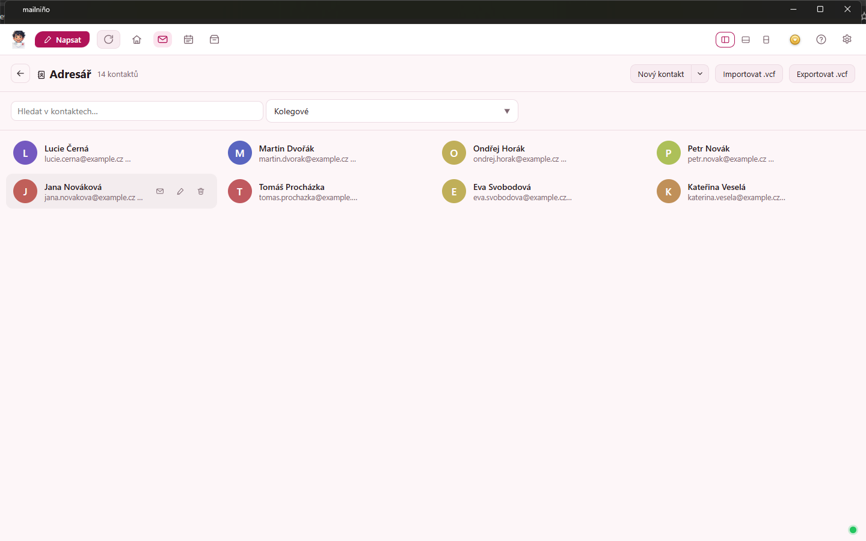The image size is (866, 541).
Task: Click the Napsat compose button
Action: click(62, 40)
